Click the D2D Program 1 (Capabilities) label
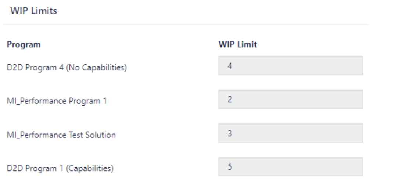 [60, 168]
